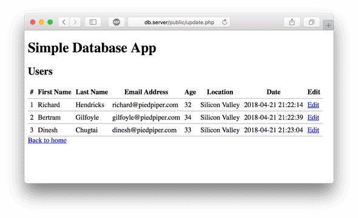The height and width of the screenshot is (218, 358).
Task: Select the Users heading
Action: click(x=40, y=71)
